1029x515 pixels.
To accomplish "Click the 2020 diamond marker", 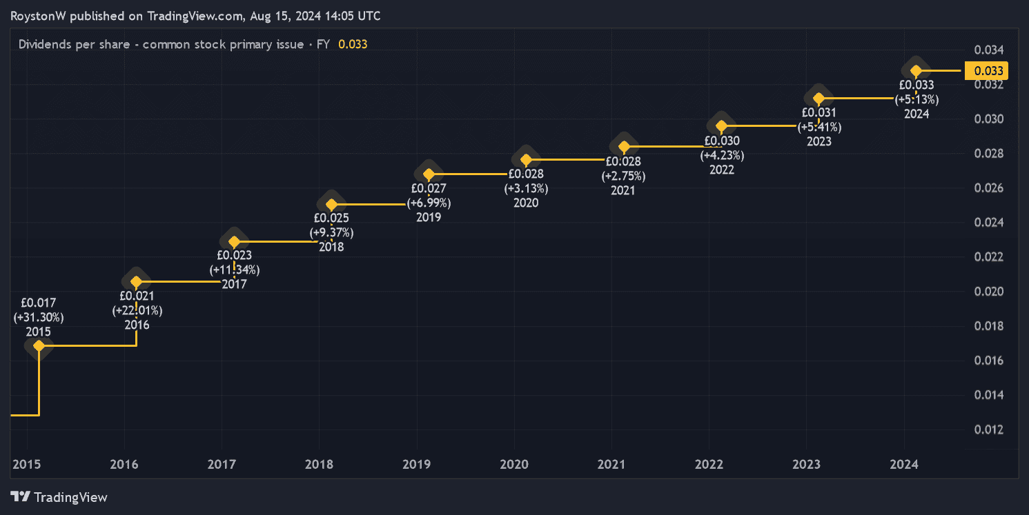I will coord(526,159).
